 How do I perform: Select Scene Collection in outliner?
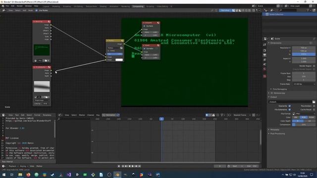tap(276, 14)
